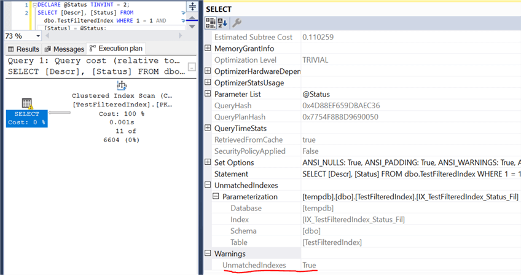Click the SELECT operator icon in plan
This screenshot has width=521, height=275.
pos(27,103)
